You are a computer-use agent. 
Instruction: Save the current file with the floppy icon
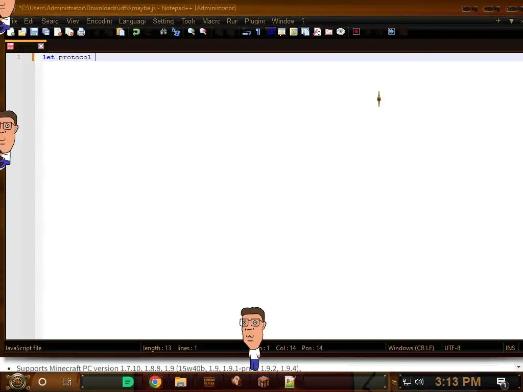34,32
